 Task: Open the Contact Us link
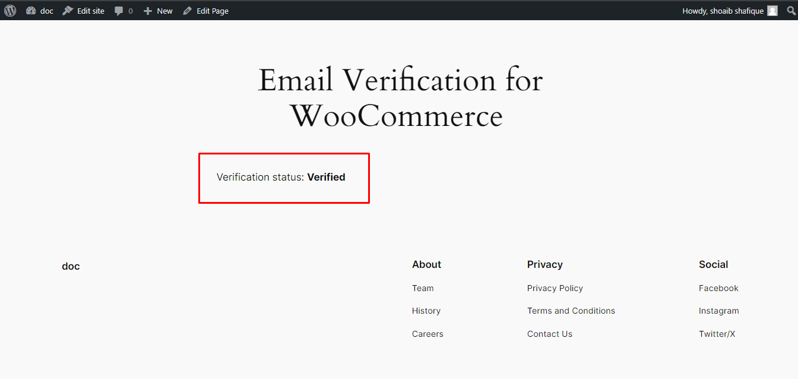click(x=550, y=334)
